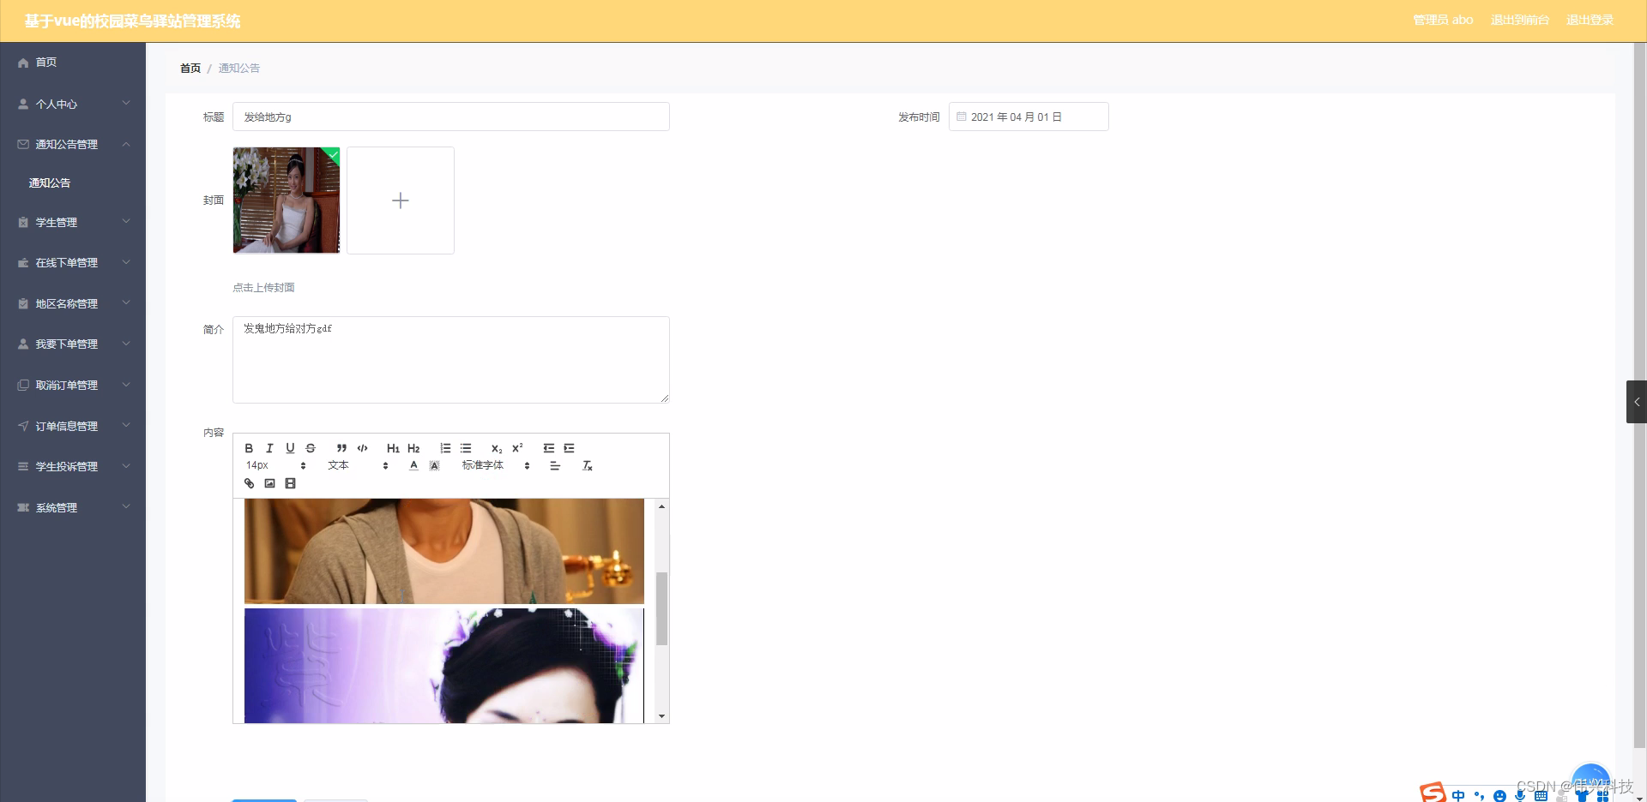
Task: Insert a code block via the editor toolbar
Action: (x=362, y=448)
